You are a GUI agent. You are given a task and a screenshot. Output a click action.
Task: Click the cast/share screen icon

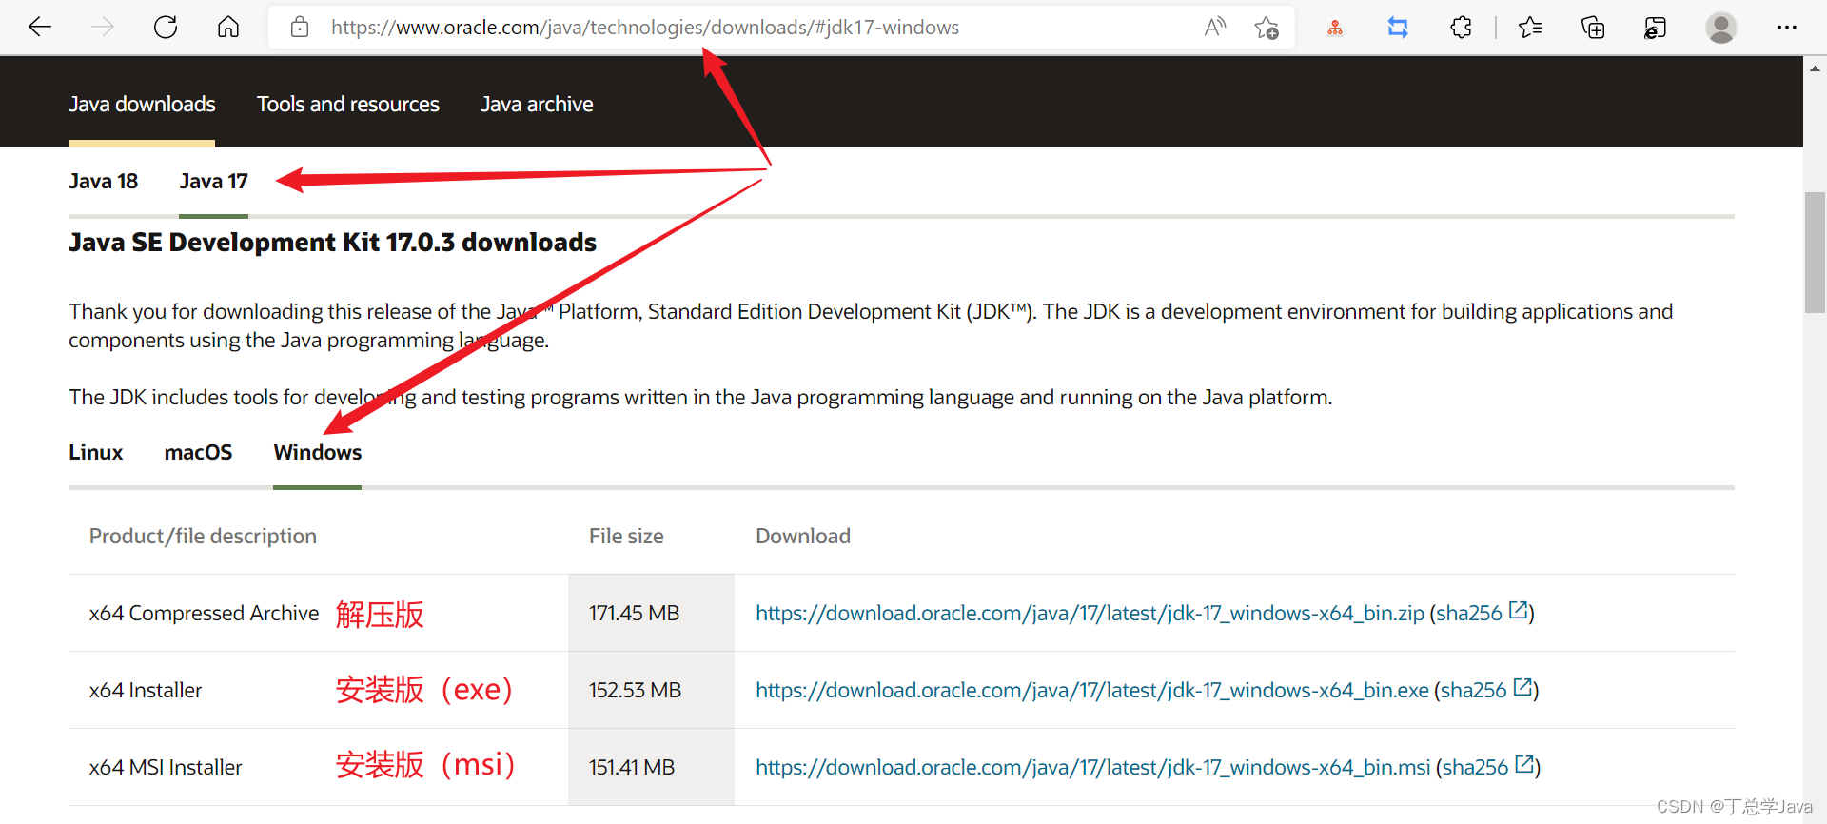coord(1656,28)
